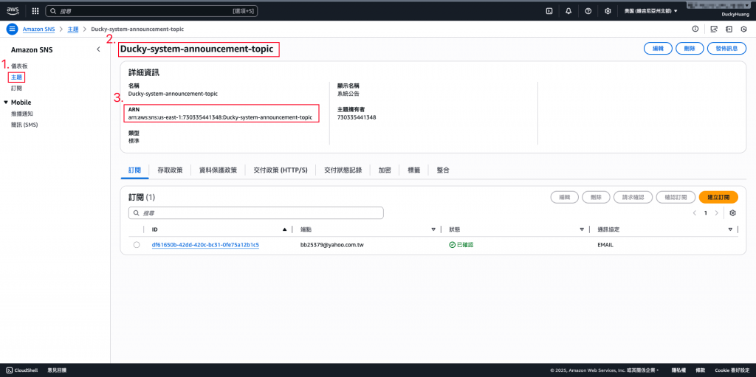Select the radio button for subscription df61650b
756x377 pixels.
tap(137, 245)
